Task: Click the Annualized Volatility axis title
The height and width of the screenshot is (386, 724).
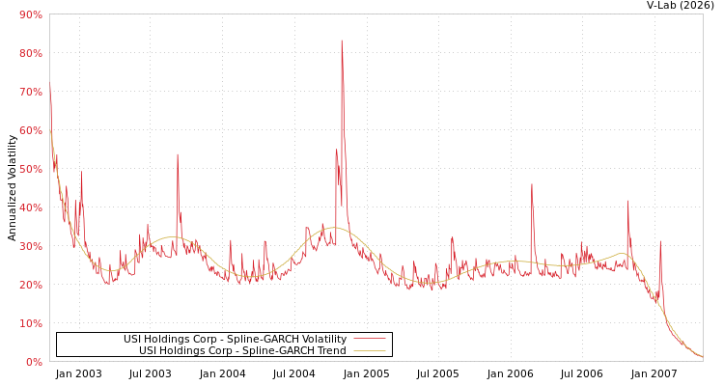Action: point(12,188)
